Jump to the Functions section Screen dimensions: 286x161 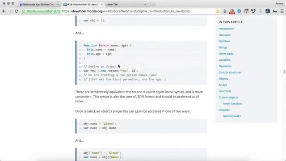[225, 91]
